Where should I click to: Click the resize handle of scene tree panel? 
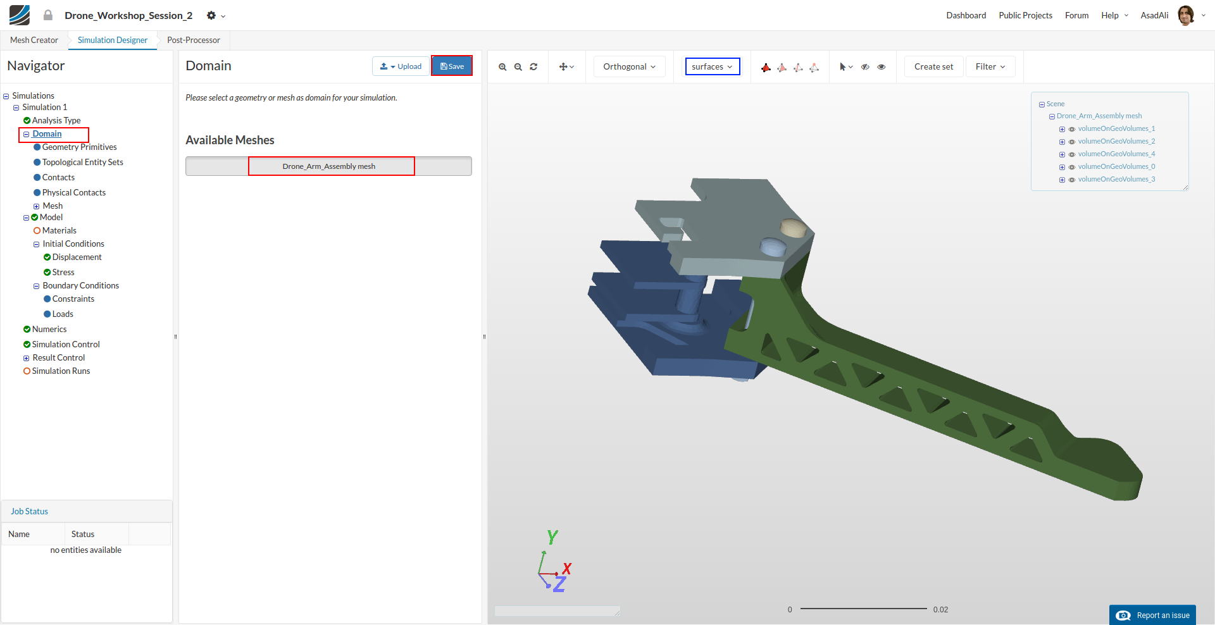pyautogui.click(x=1185, y=187)
